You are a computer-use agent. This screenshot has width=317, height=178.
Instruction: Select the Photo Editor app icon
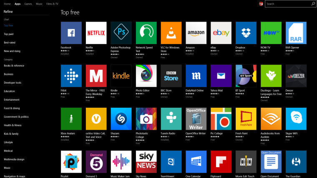(146, 76)
